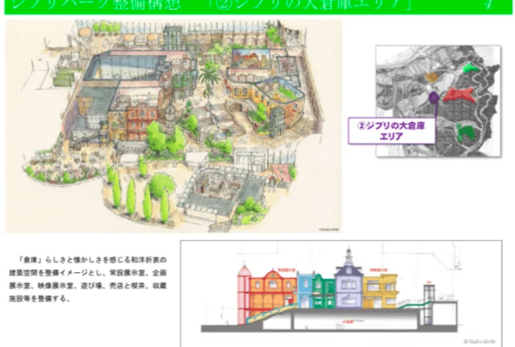Click the light blue building in the section drawing
The image size is (515, 347).
click(305, 290)
